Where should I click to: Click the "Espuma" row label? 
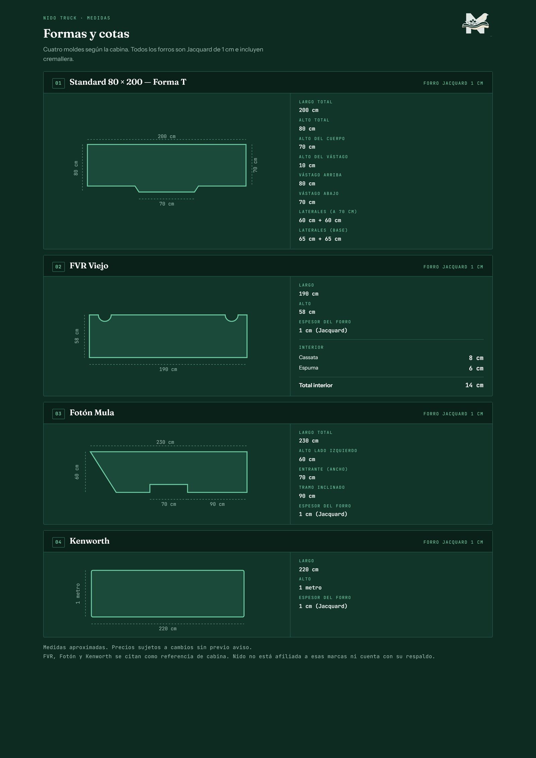click(x=309, y=368)
